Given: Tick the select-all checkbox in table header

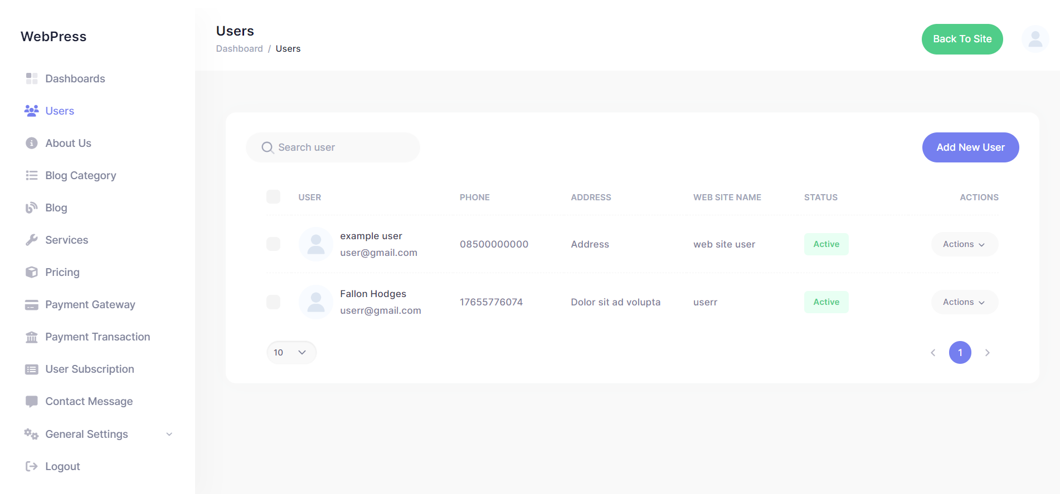Looking at the screenshot, I should (x=273, y=196).
